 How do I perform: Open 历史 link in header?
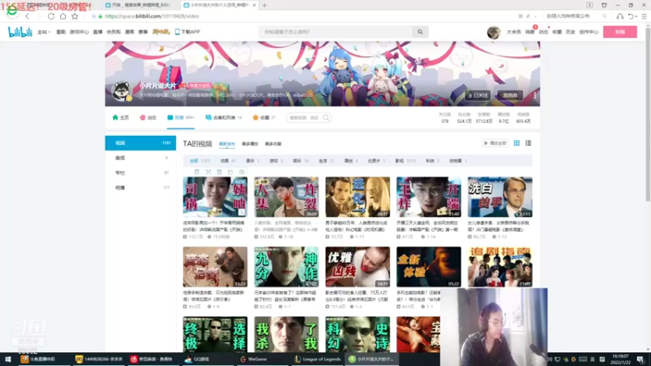570,32
